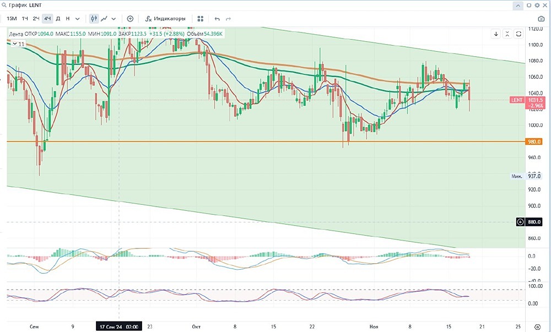Click the candlestick chart type icon
This screenshot has height=332, width=551.
click(x=94, y=19)
